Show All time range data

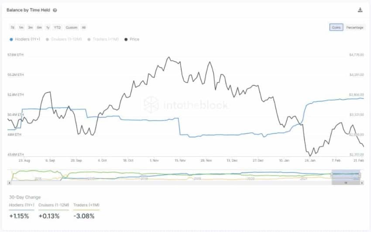(x=83, y=27)
